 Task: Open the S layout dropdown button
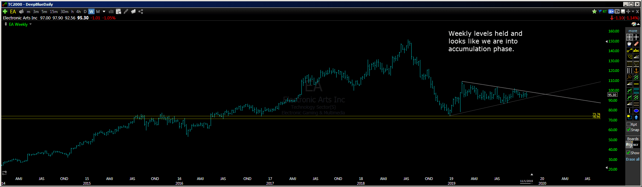tap(611, 11)
